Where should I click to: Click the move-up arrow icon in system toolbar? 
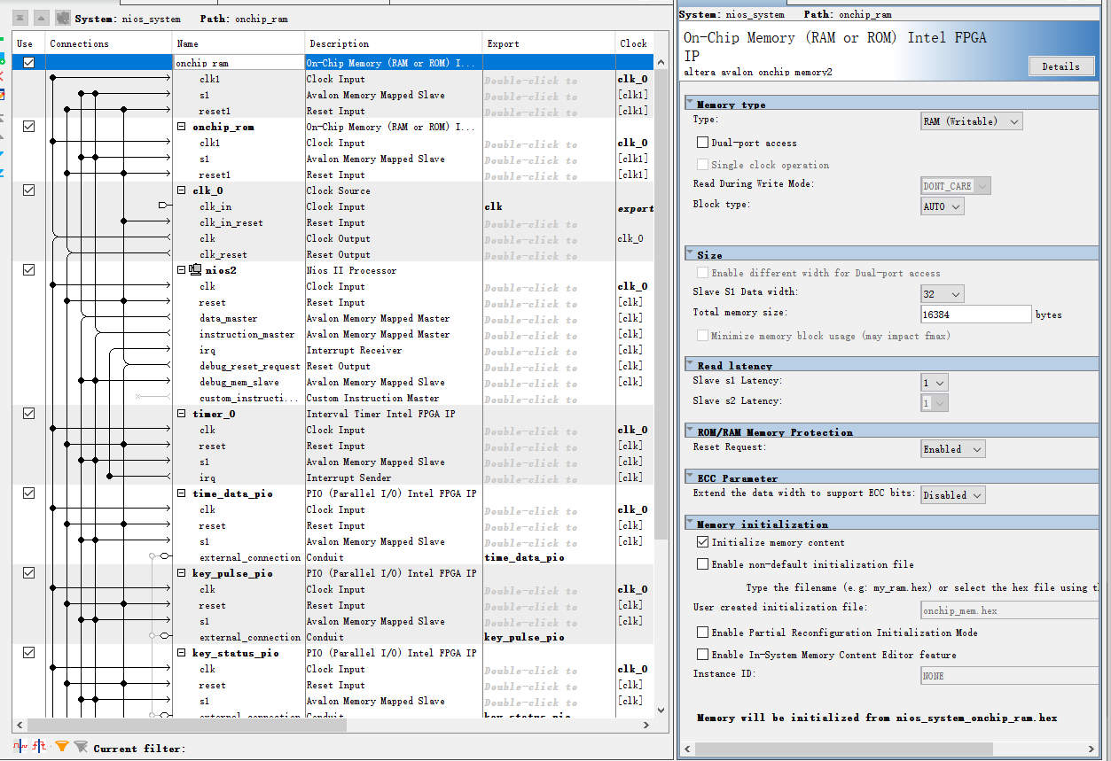pyautogui.click(x=41, y=18)
